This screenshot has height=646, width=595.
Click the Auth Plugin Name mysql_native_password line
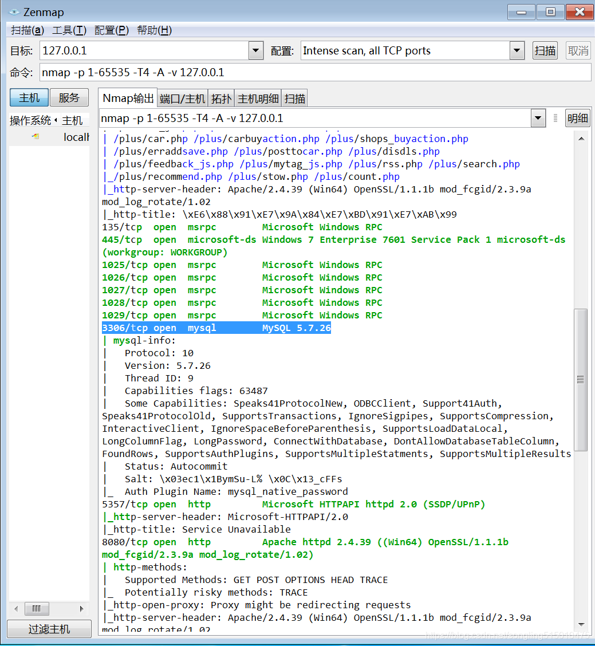pos(236,491)
